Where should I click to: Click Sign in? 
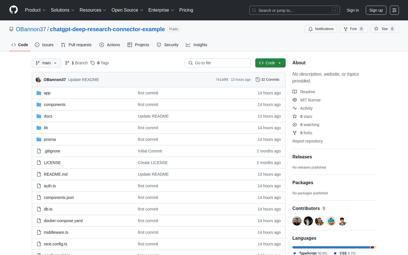point(353,10)
